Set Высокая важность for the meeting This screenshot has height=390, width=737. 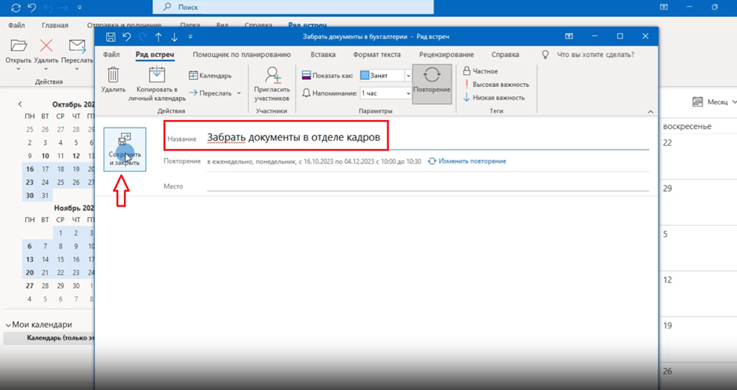(x=499, y=84)
